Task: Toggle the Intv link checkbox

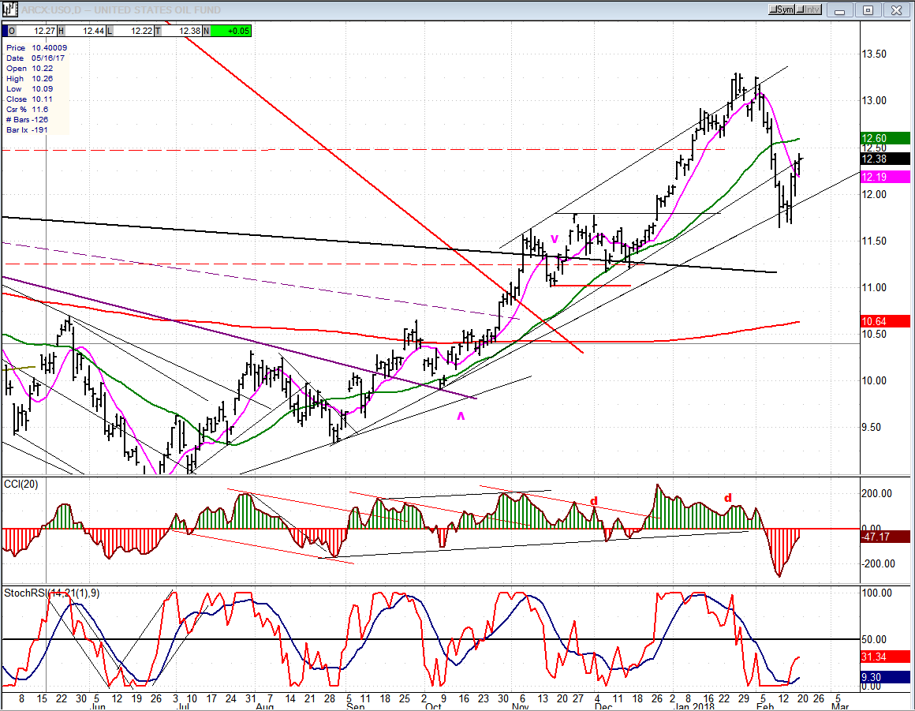Action: [x=802, y=9]
